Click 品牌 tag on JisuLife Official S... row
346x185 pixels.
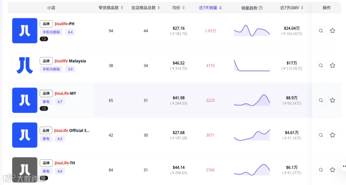pyautogui.click(x=46, y=130)
